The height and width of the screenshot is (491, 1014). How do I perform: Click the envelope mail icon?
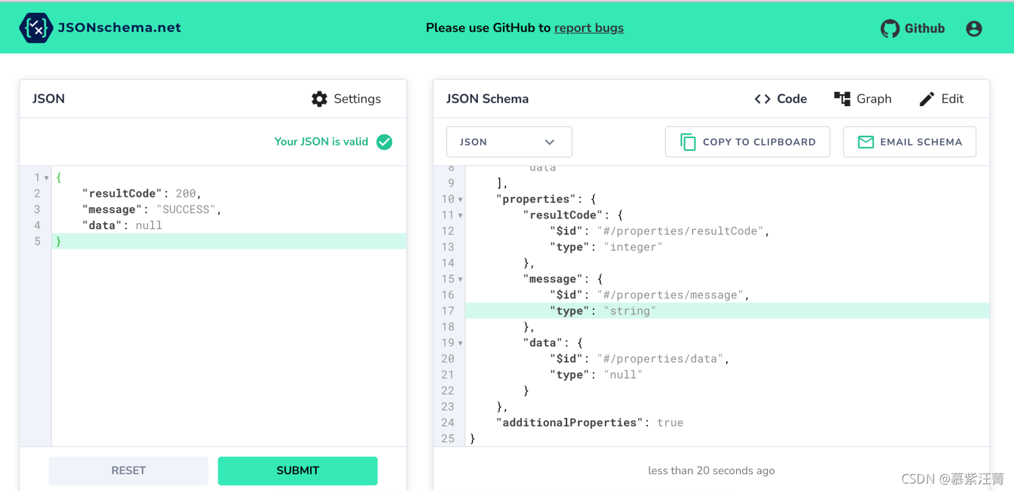click(865, 142)
